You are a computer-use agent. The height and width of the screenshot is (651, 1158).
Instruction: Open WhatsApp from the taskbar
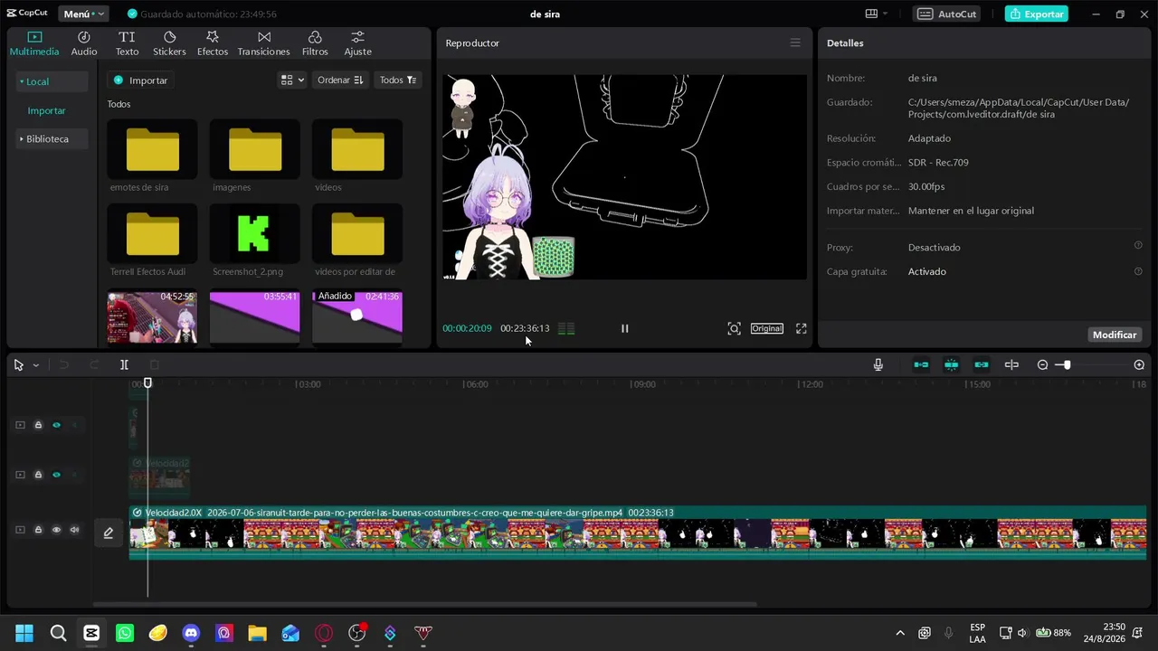125,633
